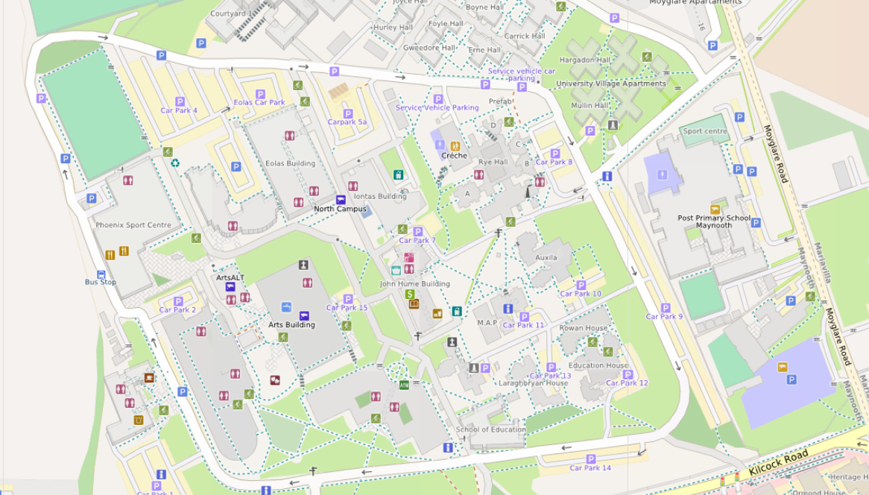Select the Car Park 11 parking icon
The image size is (869, 495).
(x=524, y=317)
